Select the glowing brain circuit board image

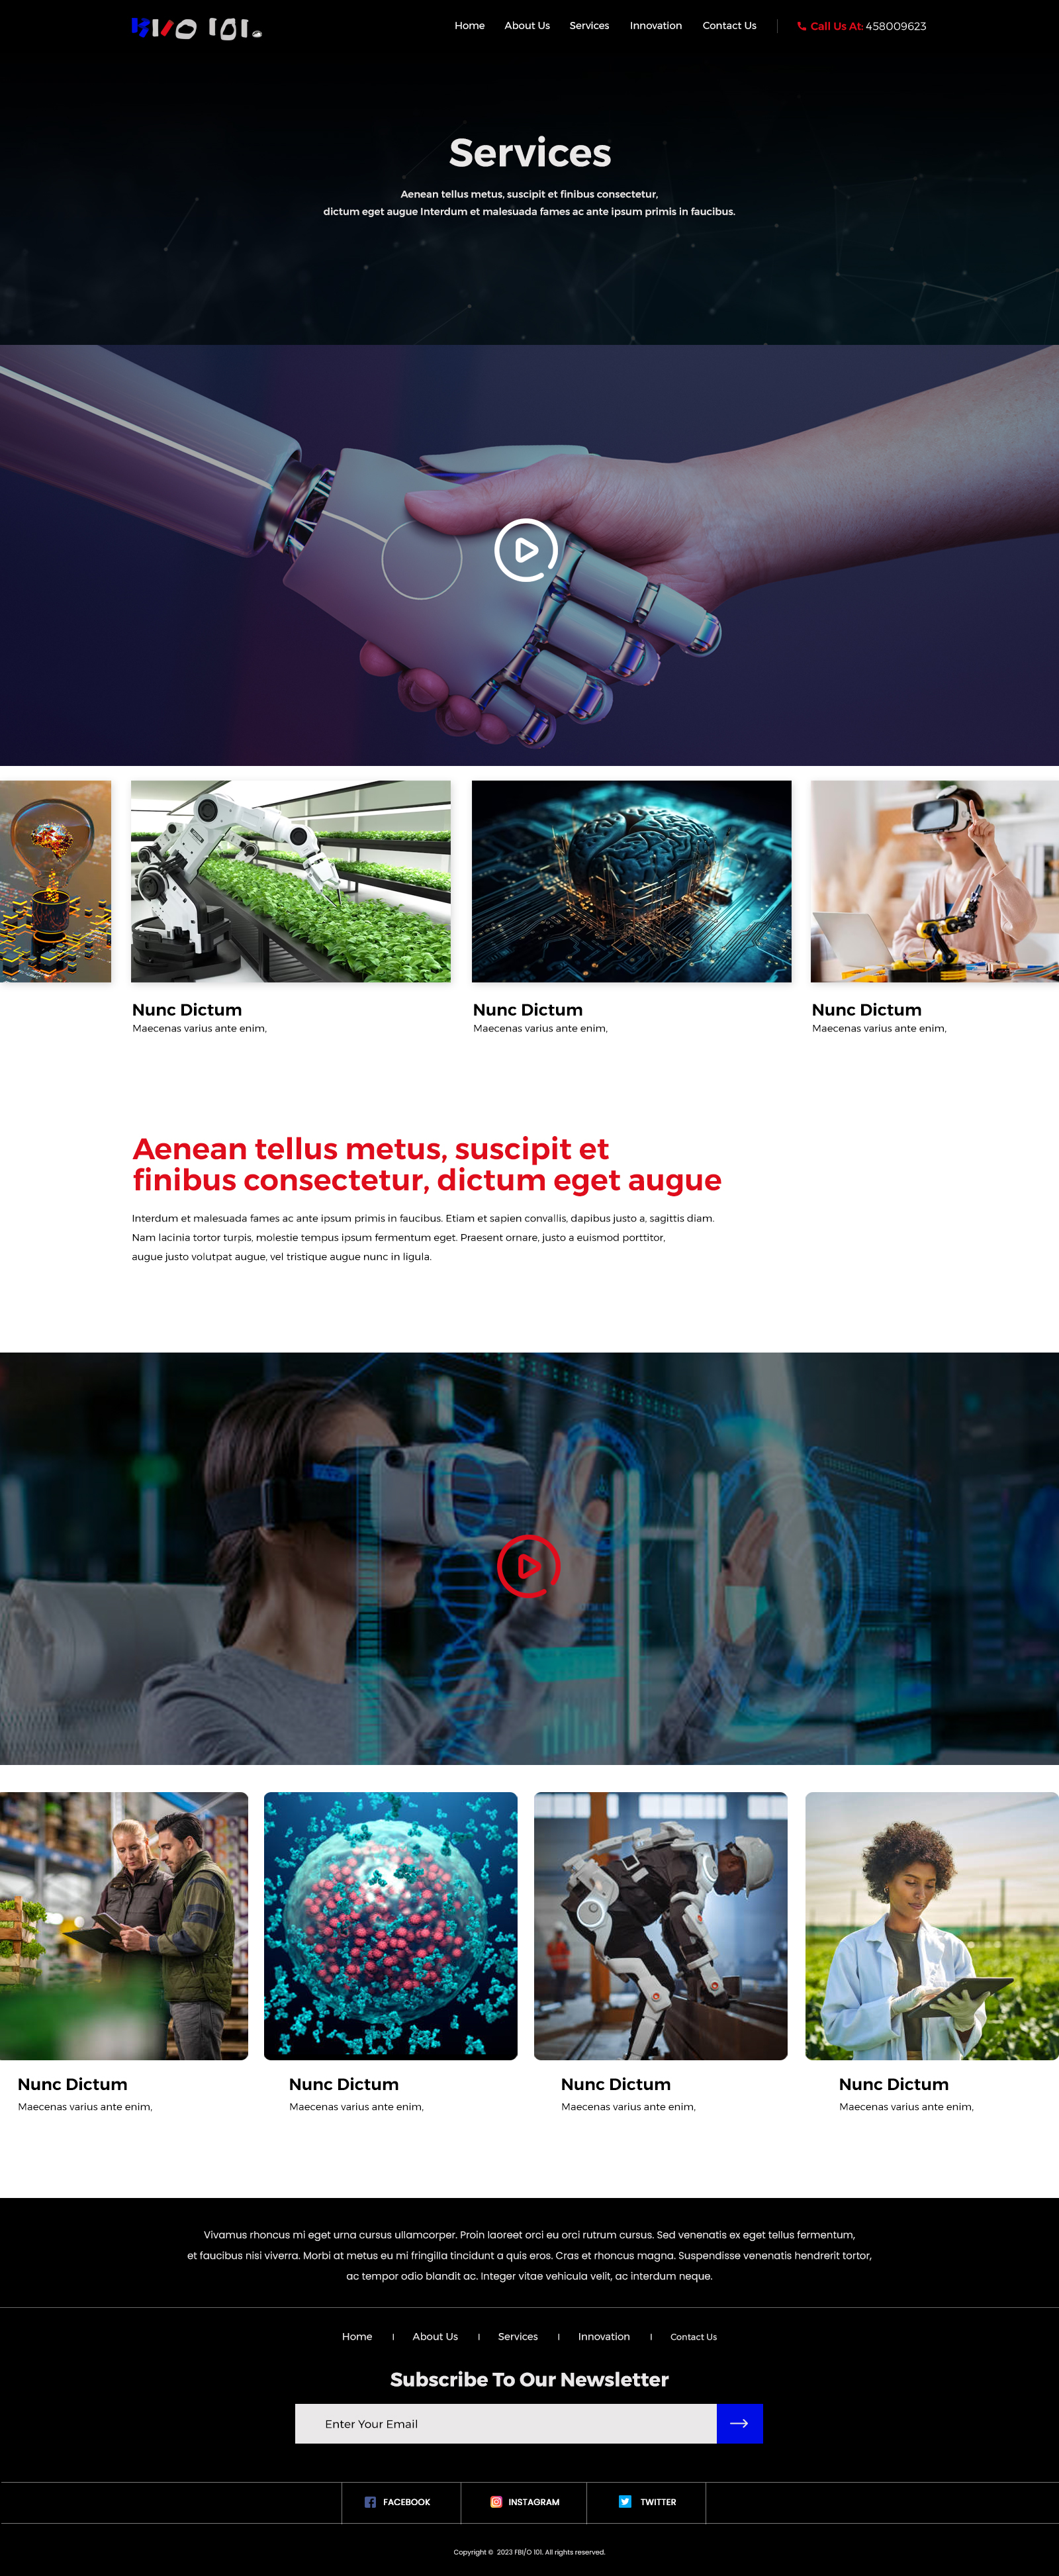pyautogui.click(x=631, y=881)
